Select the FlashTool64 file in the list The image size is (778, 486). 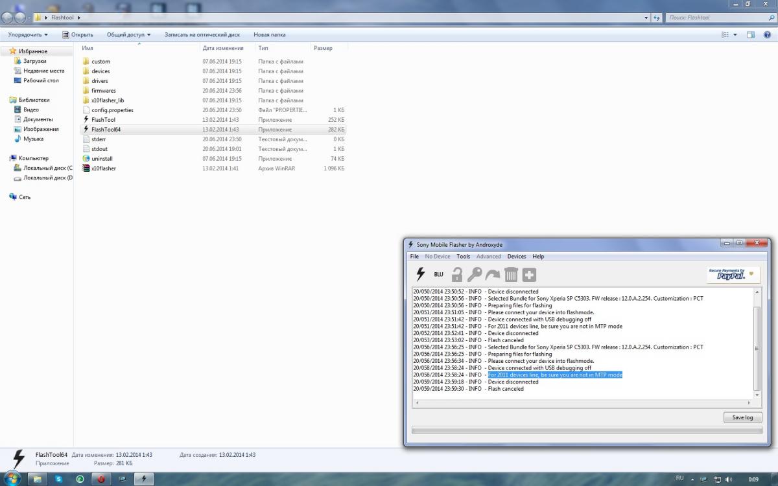point(213,130)
